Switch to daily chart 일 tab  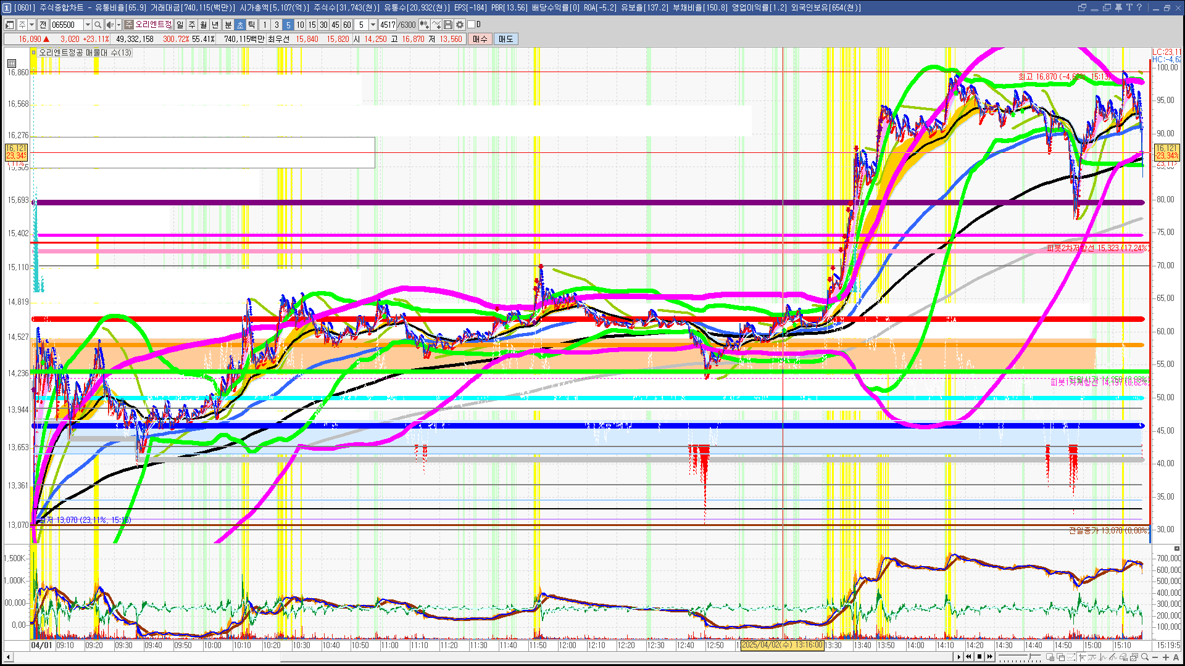[180, 25]
